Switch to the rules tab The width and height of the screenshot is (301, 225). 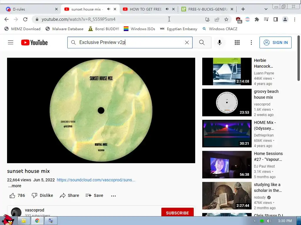31,9
